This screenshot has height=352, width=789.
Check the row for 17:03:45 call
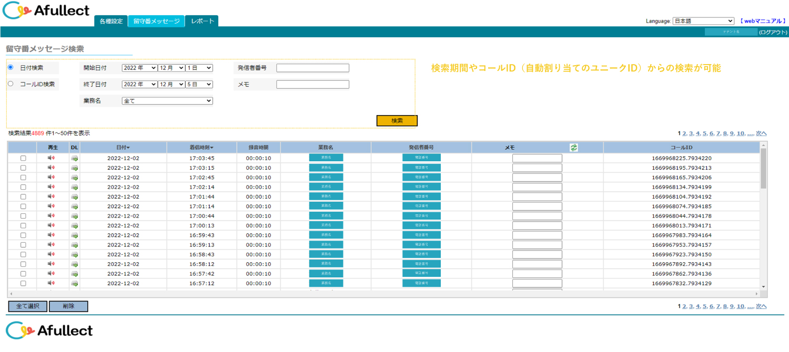pos(23,158)
